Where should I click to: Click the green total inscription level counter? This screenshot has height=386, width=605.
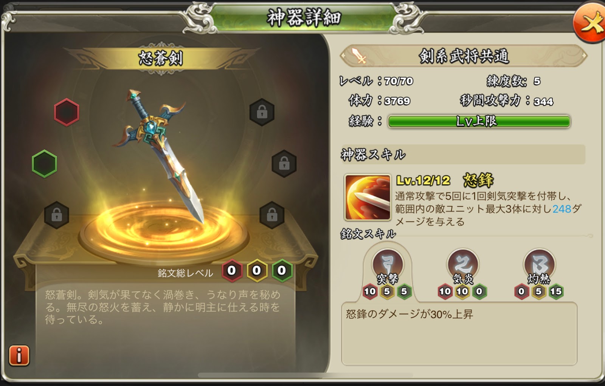pyautogui.click(x=282, y=270)
